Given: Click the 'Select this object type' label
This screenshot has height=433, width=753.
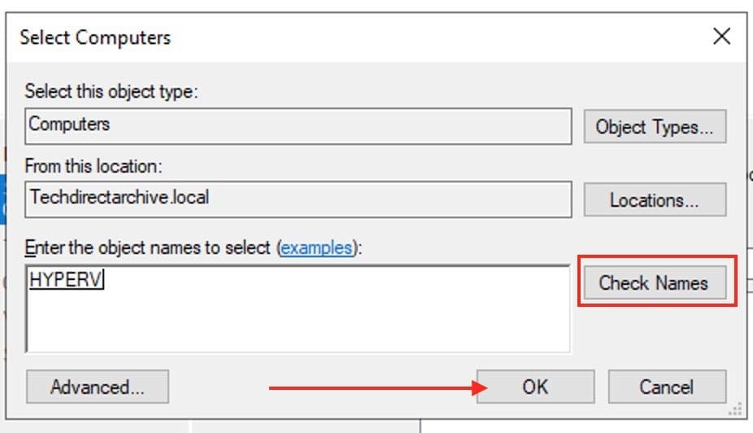Looking at the screenshot, I should tap(111, 91).
